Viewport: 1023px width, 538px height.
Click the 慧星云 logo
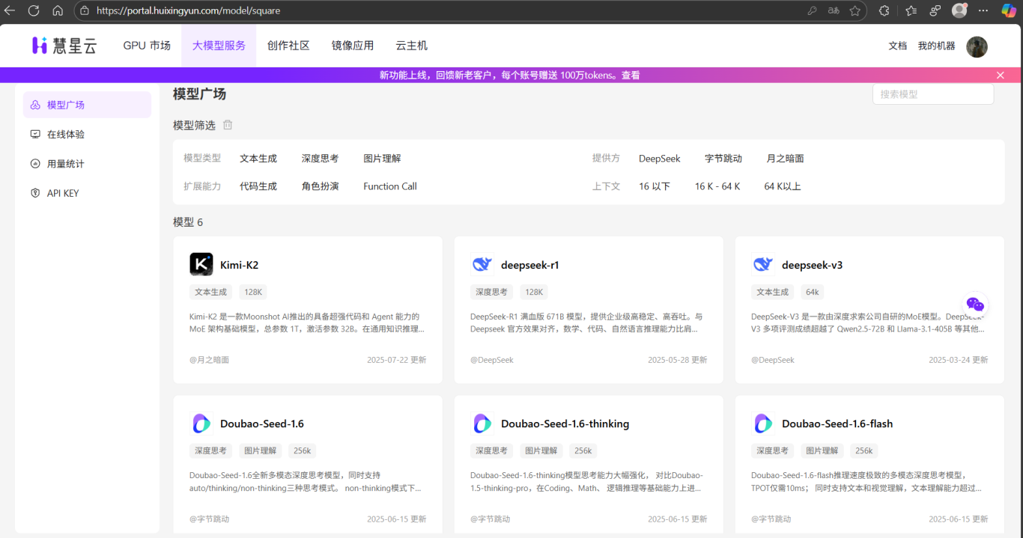coord(64,46)
